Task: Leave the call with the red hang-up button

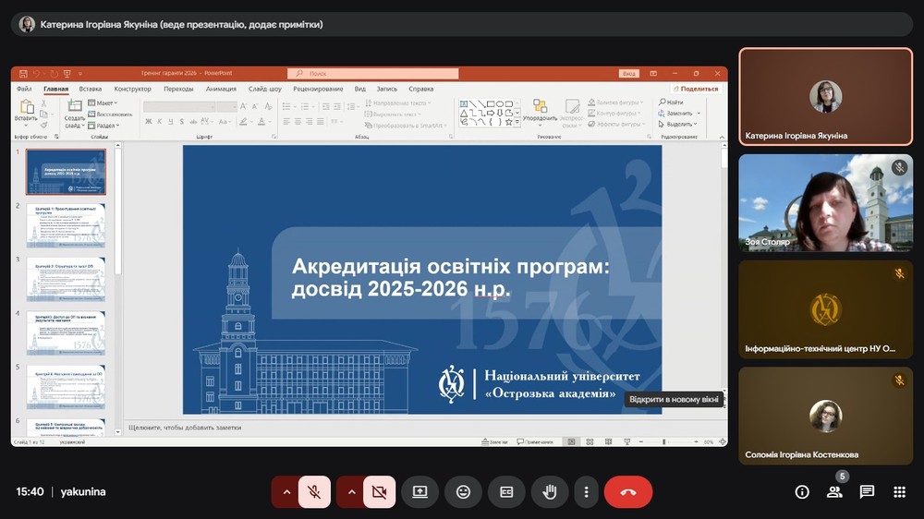Action: pyautogui.click(x=628, y=492)
